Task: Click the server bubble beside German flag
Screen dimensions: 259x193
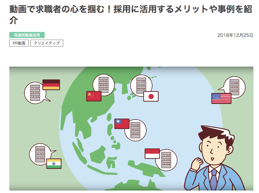Action: click(35, 93)
